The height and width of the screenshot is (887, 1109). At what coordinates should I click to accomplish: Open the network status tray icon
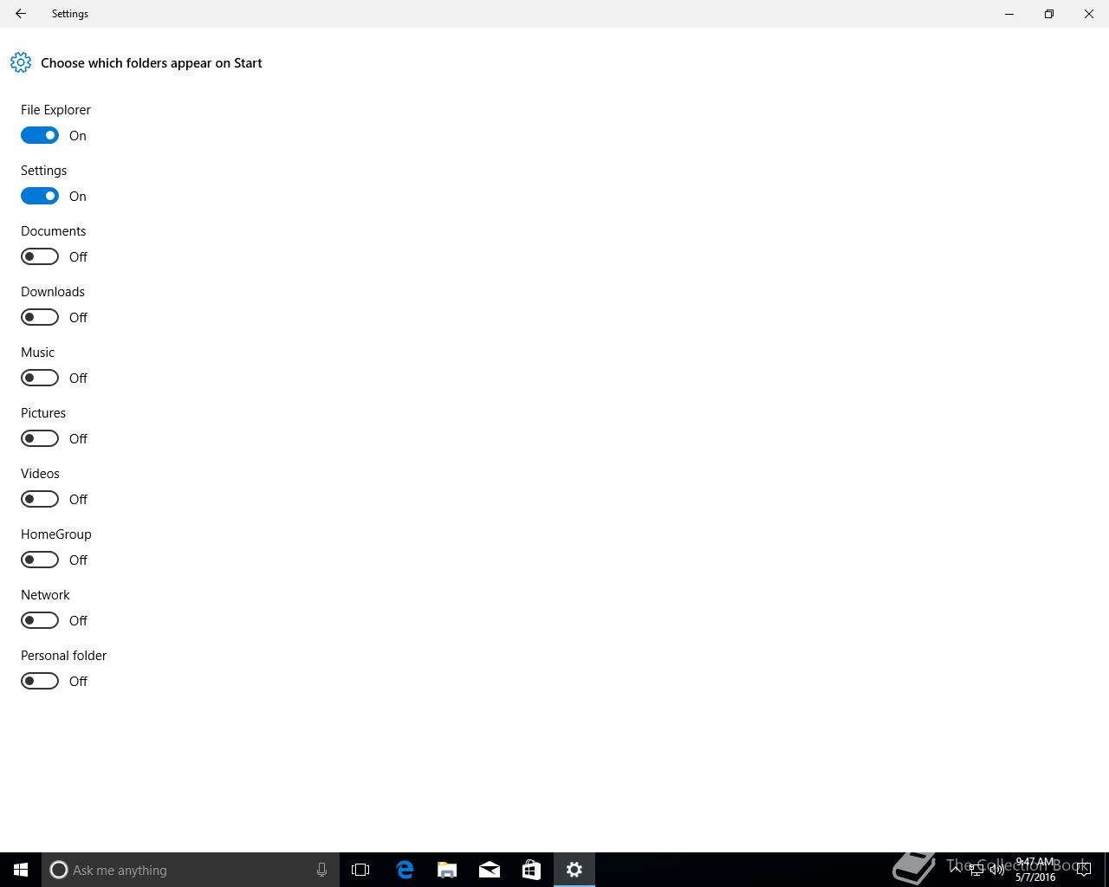tap(976, 870)
